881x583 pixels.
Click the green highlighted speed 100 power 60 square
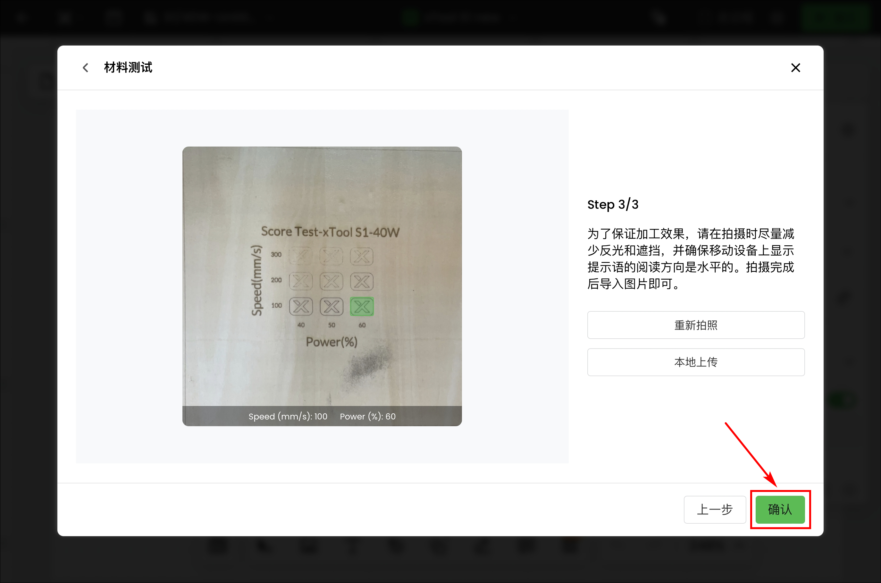coord(362,307)
